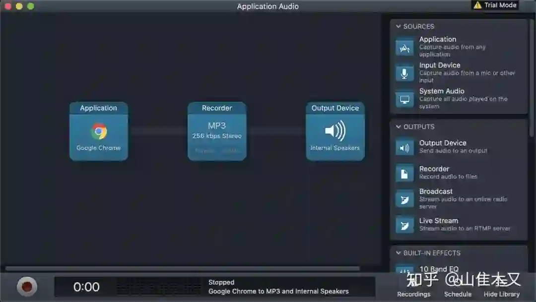Collapse the BUILT-IN EFFECTS section
The width and height of the screenshot is (536, 302).
(x=398, y=253)
